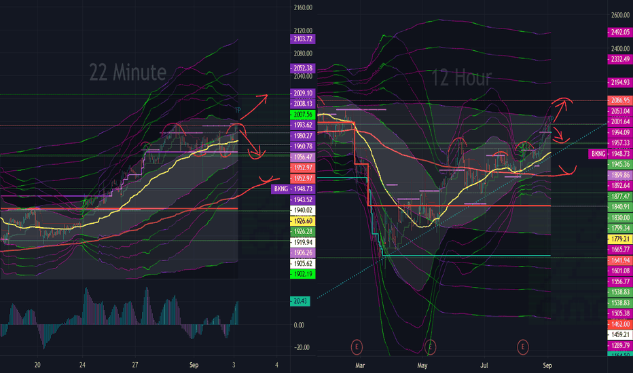Click the 2400.00 axis value
This screenshot has height=373, width=633.
coord(620,48)
